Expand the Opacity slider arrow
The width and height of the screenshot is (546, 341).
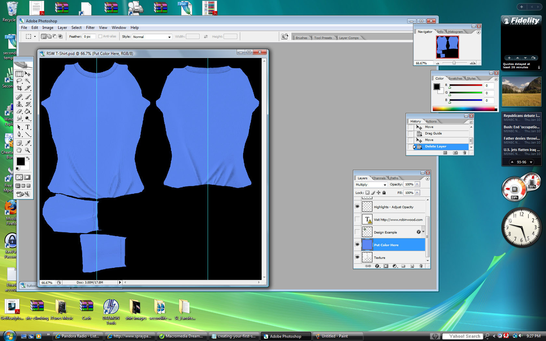(x=417, y=184)
